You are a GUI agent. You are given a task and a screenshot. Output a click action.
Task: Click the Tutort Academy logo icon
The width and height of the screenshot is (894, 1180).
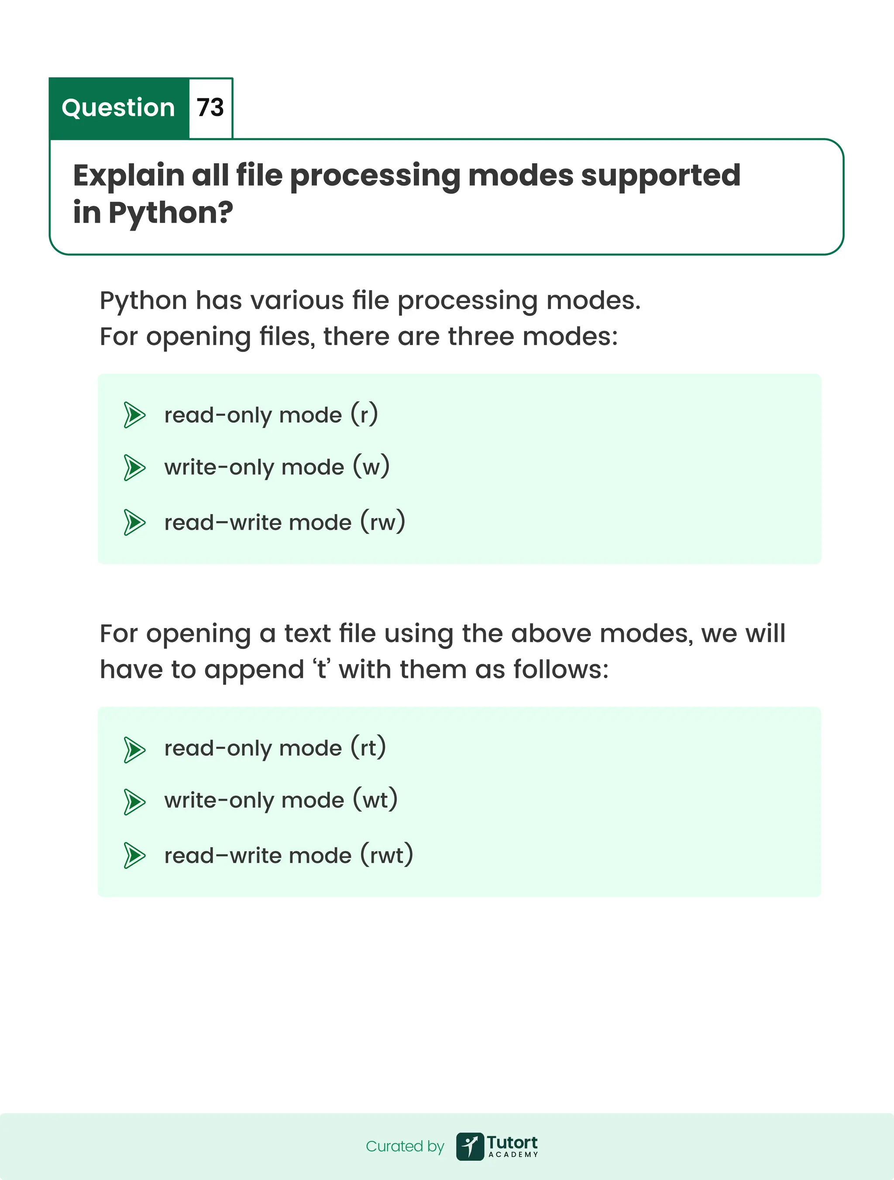[x=470, y=1146]
